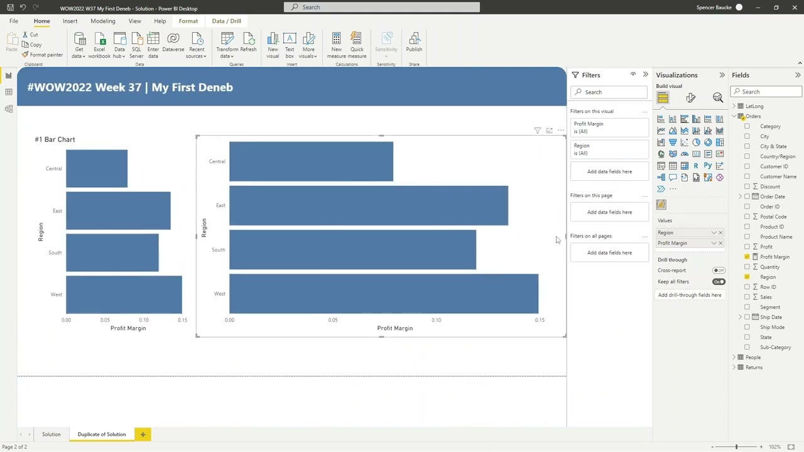The height and width of the screenshot is (452, 804).
Task: Create a New measure
Action: click(337, 45)
